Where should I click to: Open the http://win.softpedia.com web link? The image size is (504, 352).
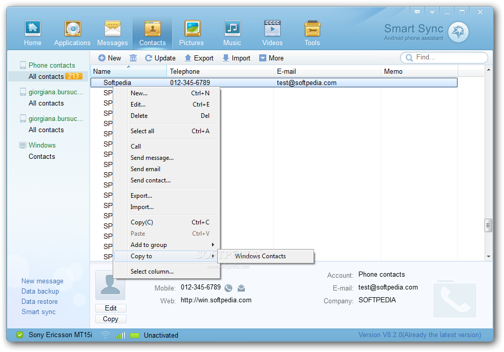[x=216, y=300]
